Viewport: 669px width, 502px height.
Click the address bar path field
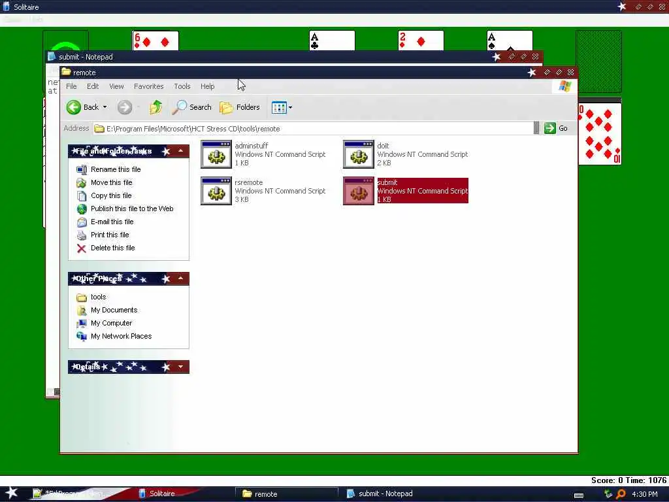313,129
